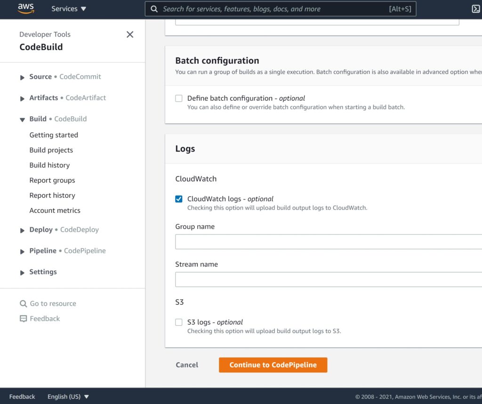Open AWS CloudShell from the top bar
This screenshot has width=482, height=404.
pos(477,8)
